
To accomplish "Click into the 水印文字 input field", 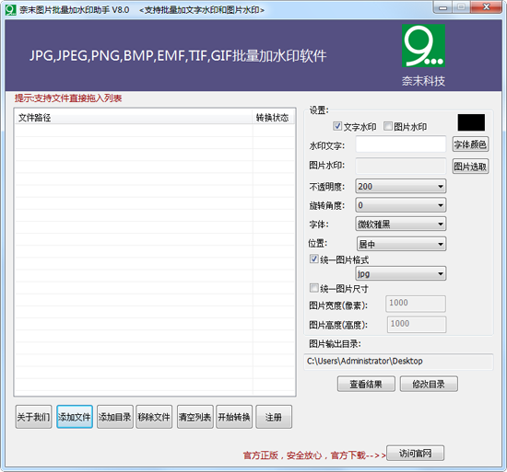I will (401, 144).
